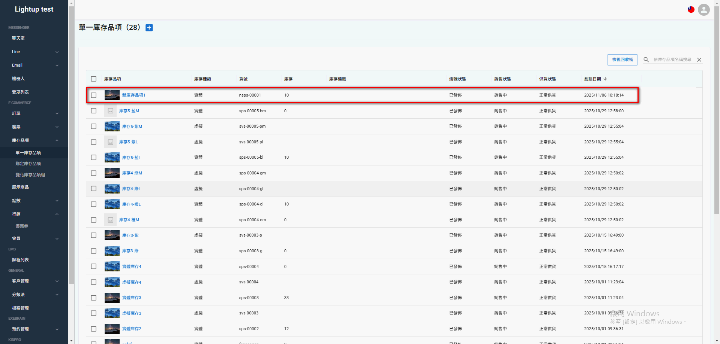Open the 新庫存品項1 item link
This screenshot has width=720, height=344.
[133, 95]
